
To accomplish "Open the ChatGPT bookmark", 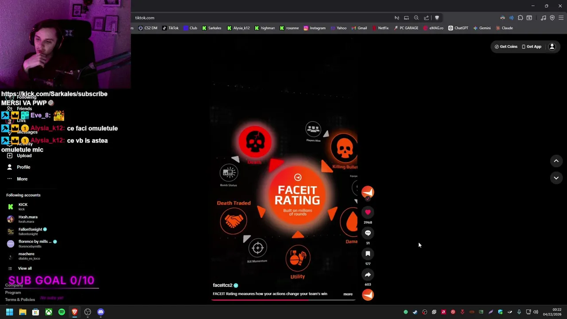I will point(458,28).
